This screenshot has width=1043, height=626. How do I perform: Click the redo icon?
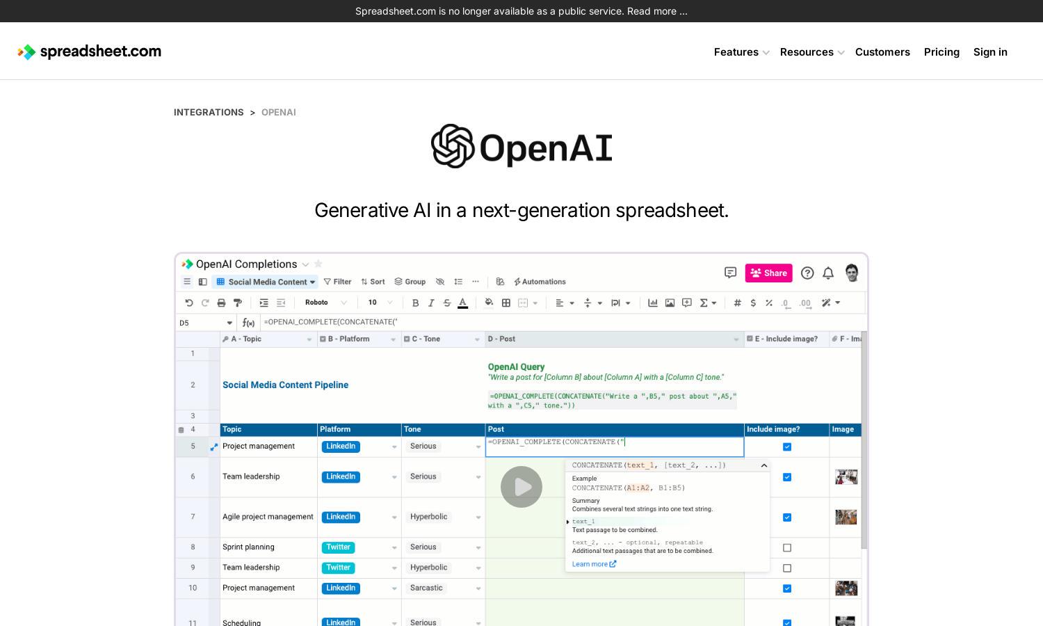205,303
